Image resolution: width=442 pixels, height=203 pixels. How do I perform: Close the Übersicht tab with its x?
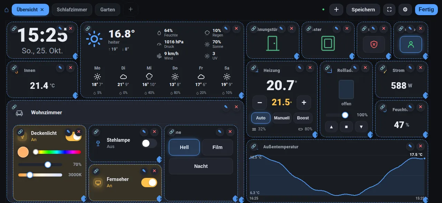42,10
